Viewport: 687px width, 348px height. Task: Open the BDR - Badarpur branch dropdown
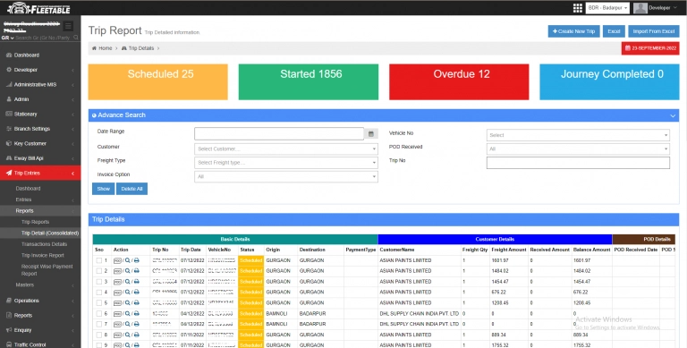coord(607,8)
